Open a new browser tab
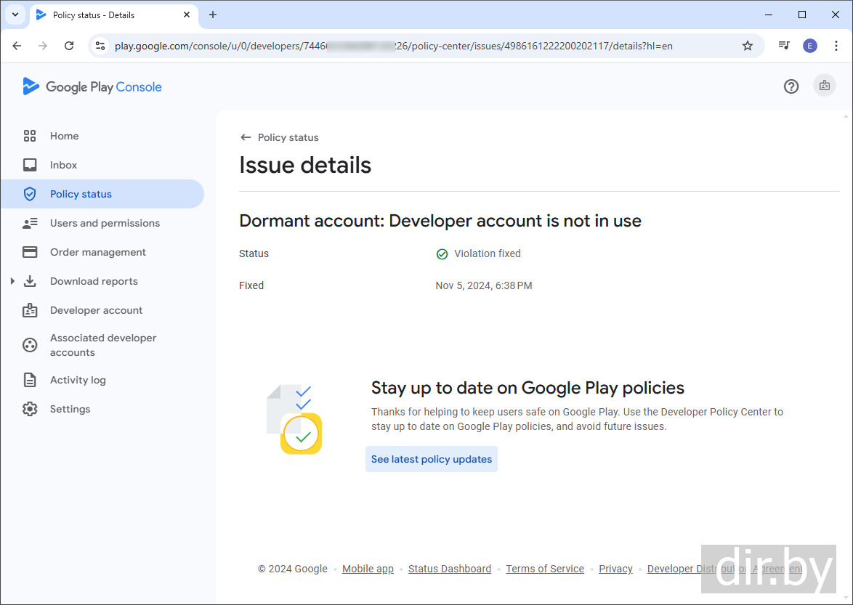 pyautogui.click(x=213, y=15)
